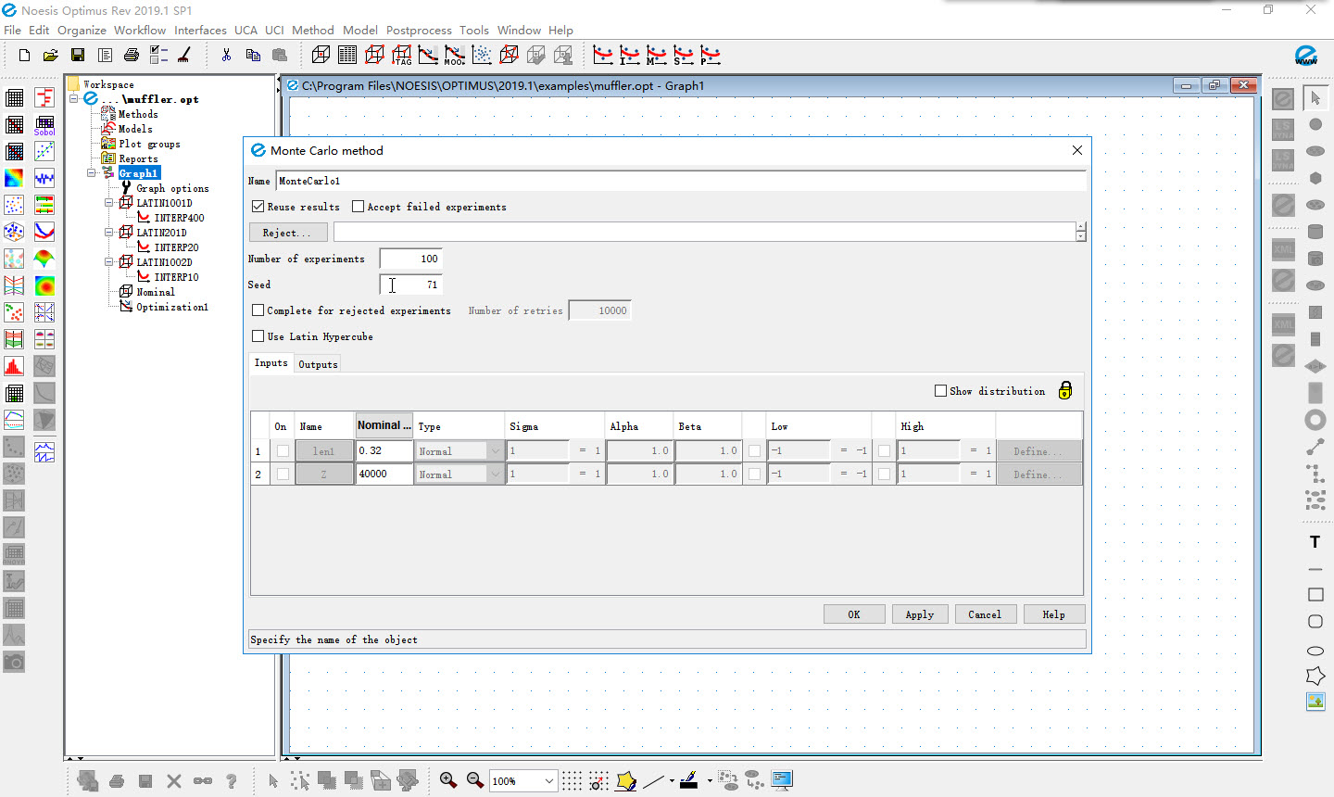Click the Apply button
1334x797 pixels.
point(920,614)
